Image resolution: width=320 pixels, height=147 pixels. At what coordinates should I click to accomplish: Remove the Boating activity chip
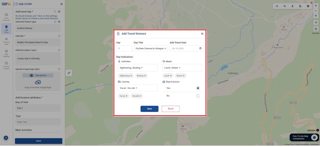(145, 76)
